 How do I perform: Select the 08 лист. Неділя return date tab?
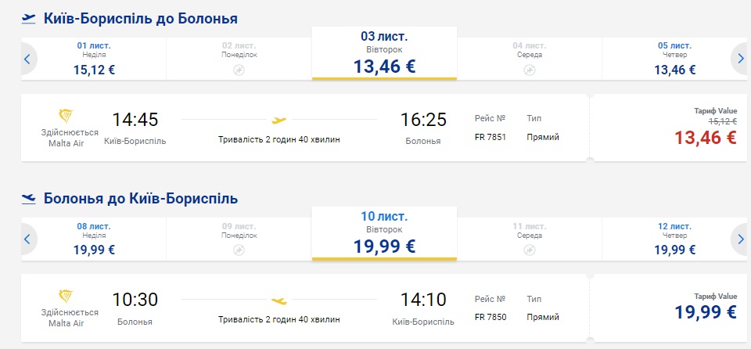pyautogui.click(x=94, y=238)
